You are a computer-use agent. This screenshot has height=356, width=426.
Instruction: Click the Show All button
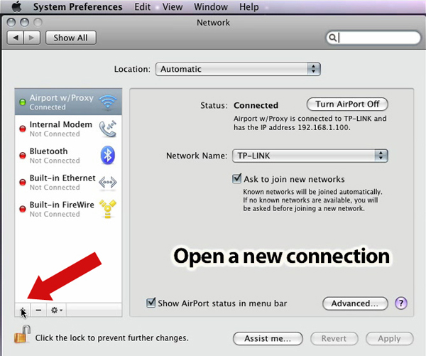70,38
